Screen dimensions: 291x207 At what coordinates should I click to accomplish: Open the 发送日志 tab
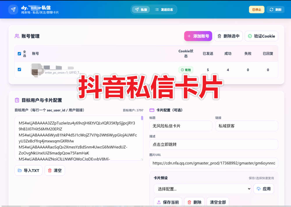[x=164, y=10]
